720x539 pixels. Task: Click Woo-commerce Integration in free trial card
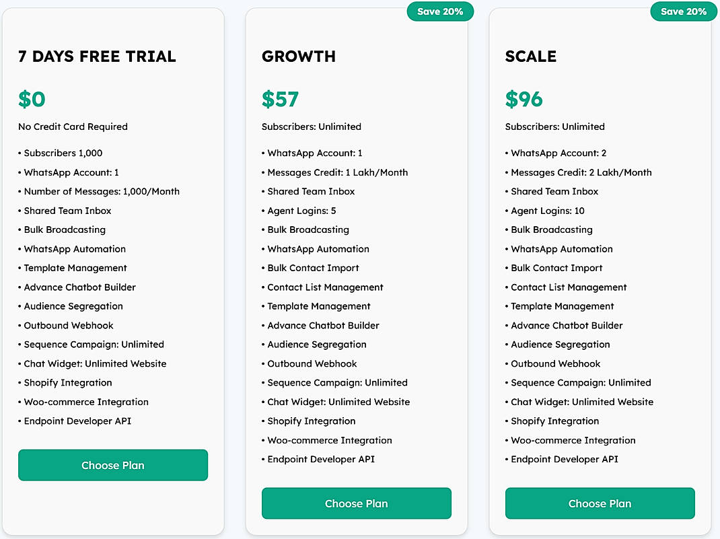coord(83,402)
